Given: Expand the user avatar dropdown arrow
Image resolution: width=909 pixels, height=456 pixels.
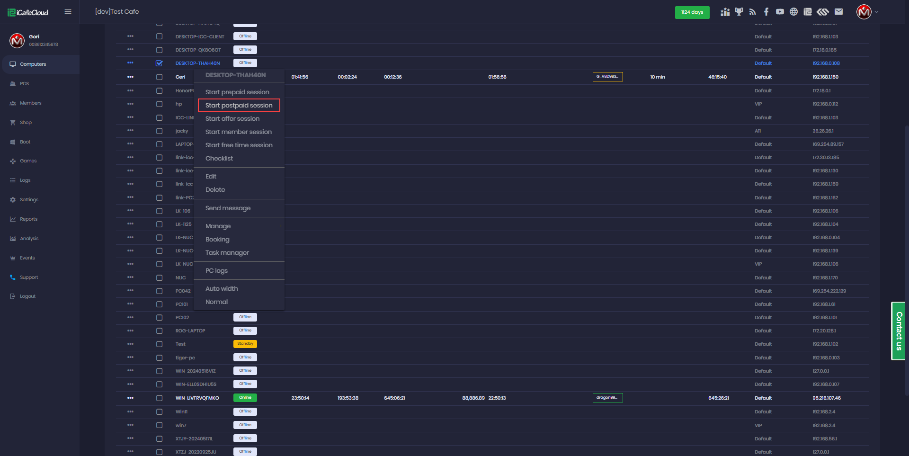Looking at the screenshot, I should coord(876,12).
